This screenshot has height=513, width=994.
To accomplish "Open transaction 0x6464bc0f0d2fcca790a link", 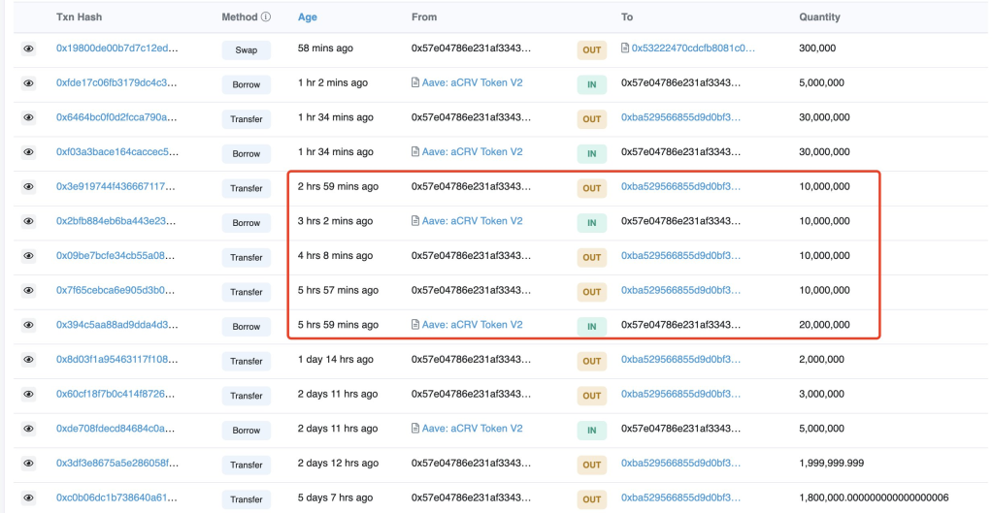I will pos(117,117).
